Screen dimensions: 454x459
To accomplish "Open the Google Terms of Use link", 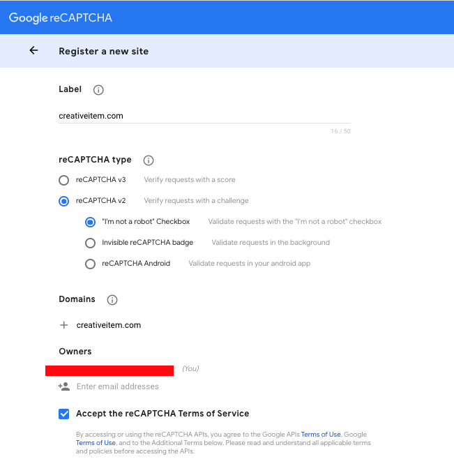I will [96, 443].
